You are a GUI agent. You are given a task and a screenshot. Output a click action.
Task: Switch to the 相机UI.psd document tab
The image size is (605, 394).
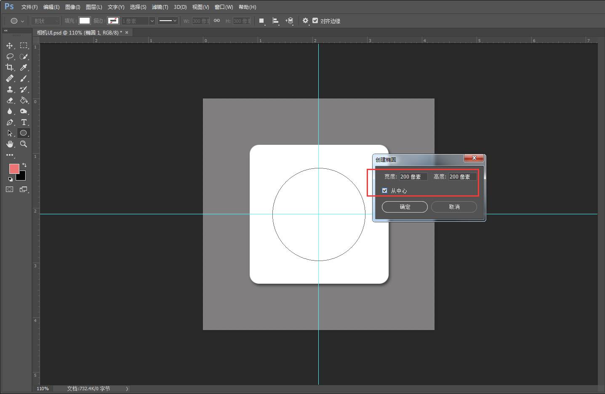coord(79,32)
